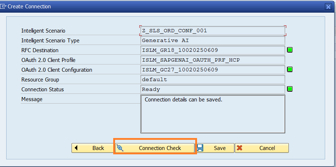Click the floppy disk Save icon

200,148
